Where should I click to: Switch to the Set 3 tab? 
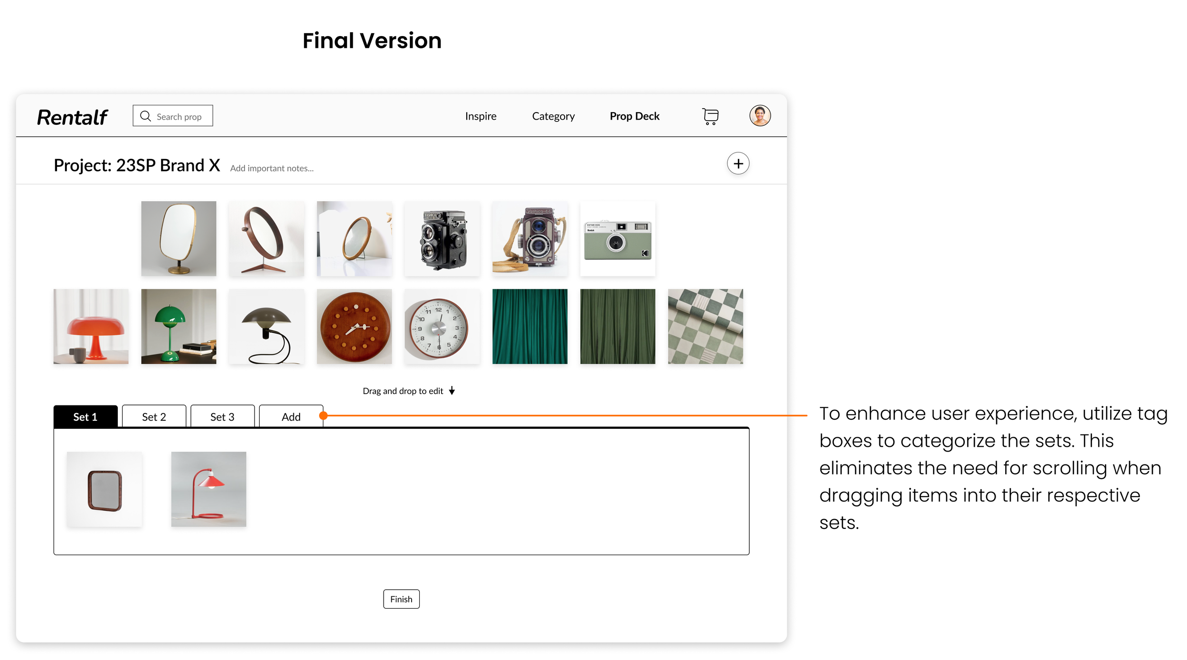(x=222, y=416)
